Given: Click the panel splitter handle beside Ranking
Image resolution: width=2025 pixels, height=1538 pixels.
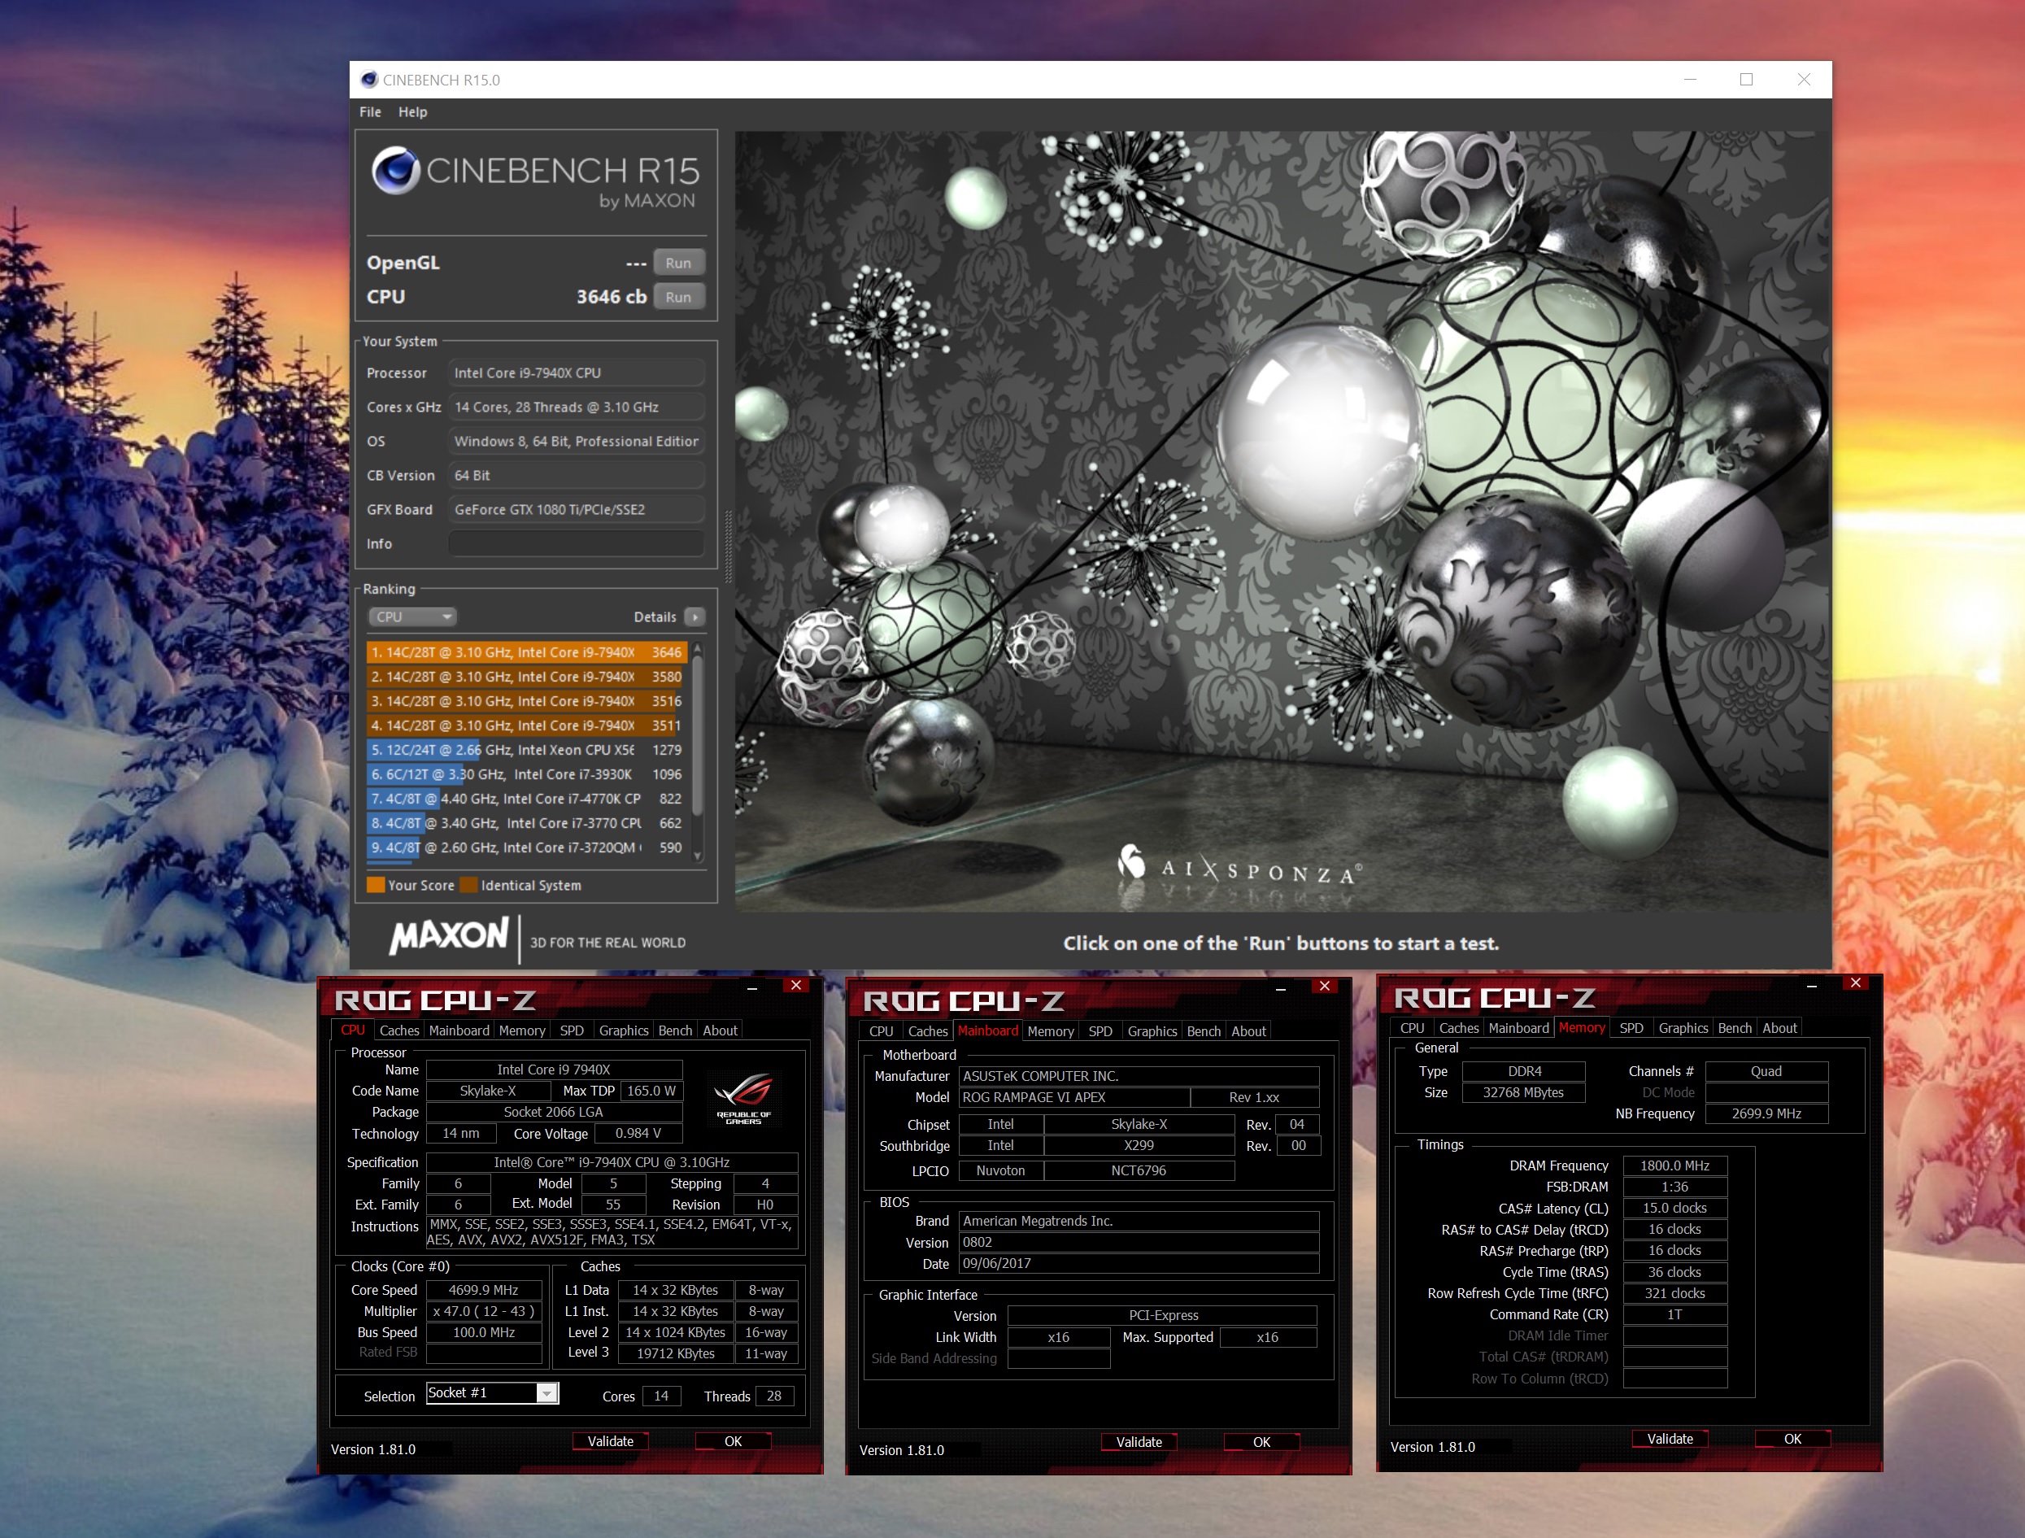Looking at the screenshot, I should pos(728,547).
